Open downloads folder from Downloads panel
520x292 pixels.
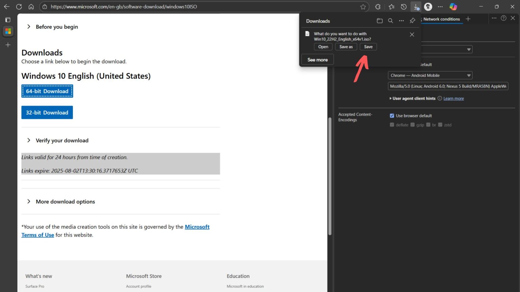click(x=380, y=21)
